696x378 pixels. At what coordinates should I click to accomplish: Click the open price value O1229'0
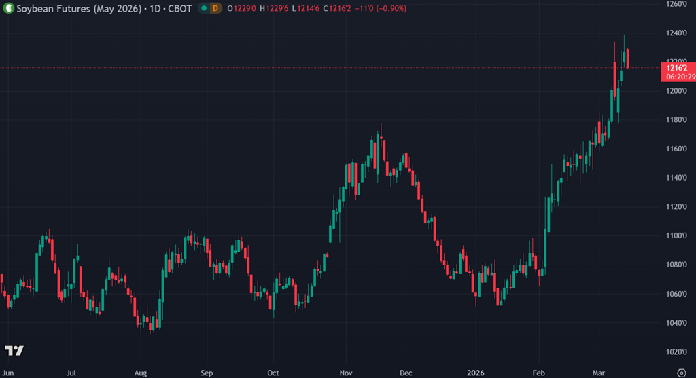tap(241, 8)
